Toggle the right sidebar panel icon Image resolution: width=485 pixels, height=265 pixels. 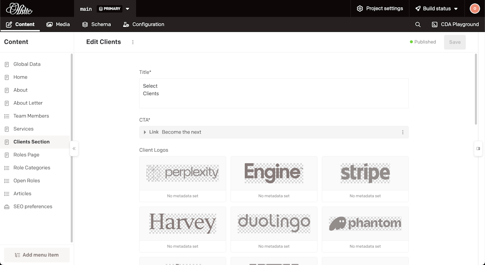(x=478, y=148)
